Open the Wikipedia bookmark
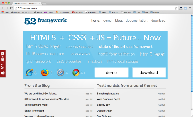Image resolution: width=193 pixels, height=117 pixels. [91, 12]
